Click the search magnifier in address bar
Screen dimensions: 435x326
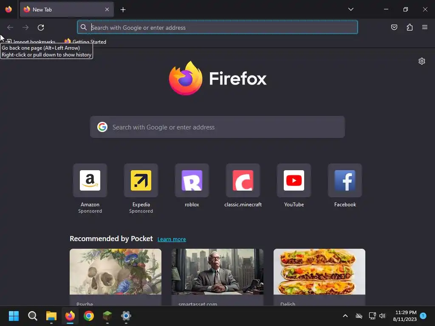coord(84,27)
